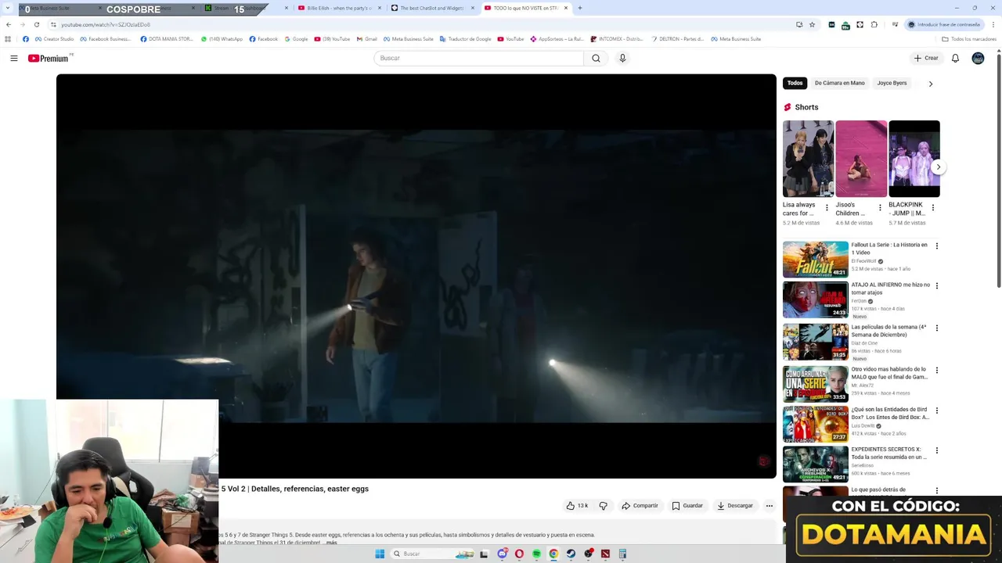Click the search magnifier button
This screenshot has width=1002, height=563.
click(596, 58)
